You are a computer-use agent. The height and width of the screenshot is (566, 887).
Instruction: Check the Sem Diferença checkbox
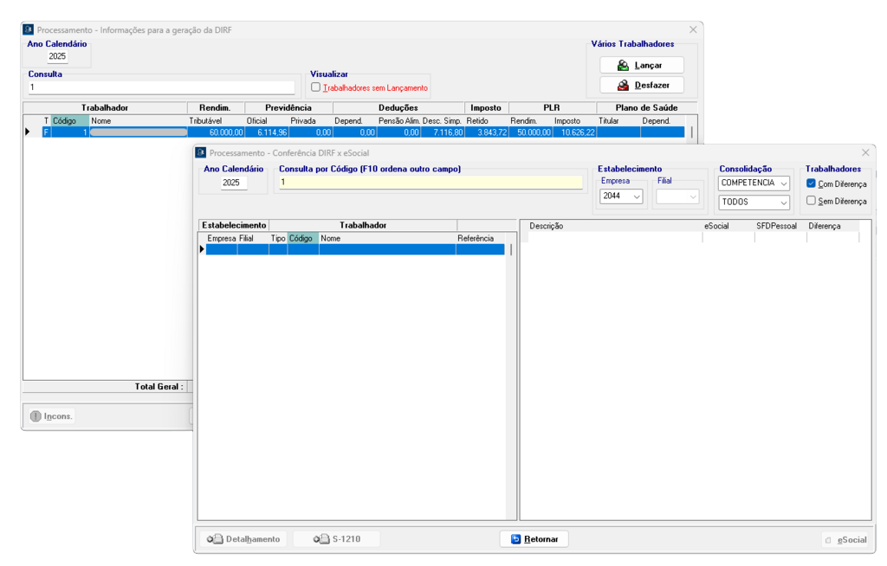[x=811, y=201]
